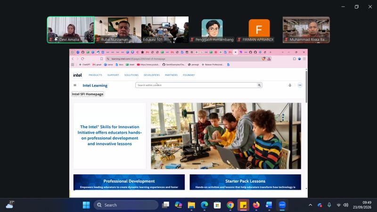Open the gmail bookmark

pyautogui.click(x=97, y=65)
